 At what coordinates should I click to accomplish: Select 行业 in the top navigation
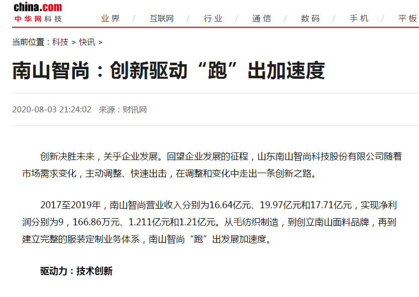coord(213,19)
